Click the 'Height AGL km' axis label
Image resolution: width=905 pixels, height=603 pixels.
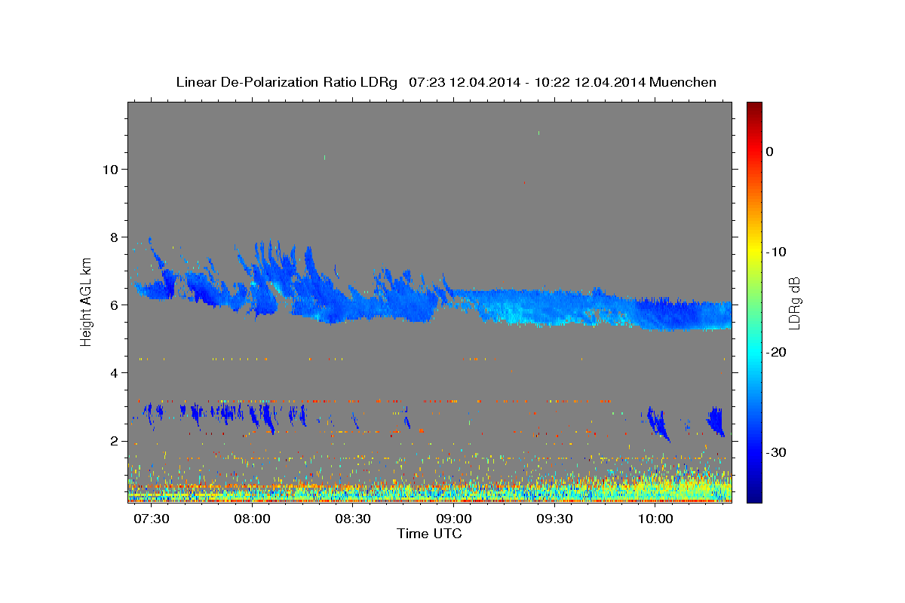[x=87, y=302]
